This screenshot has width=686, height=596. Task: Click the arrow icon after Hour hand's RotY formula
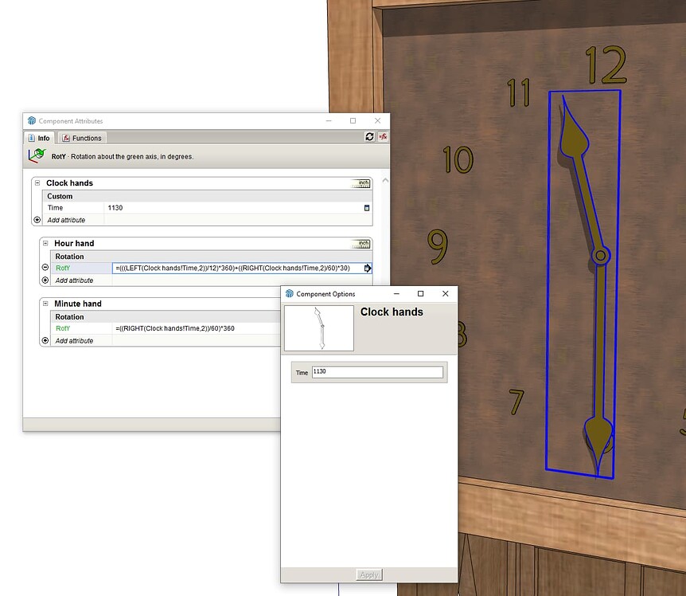[368, 268]
